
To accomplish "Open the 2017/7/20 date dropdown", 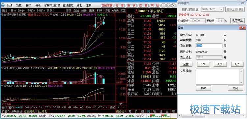I will coord(221,9).
